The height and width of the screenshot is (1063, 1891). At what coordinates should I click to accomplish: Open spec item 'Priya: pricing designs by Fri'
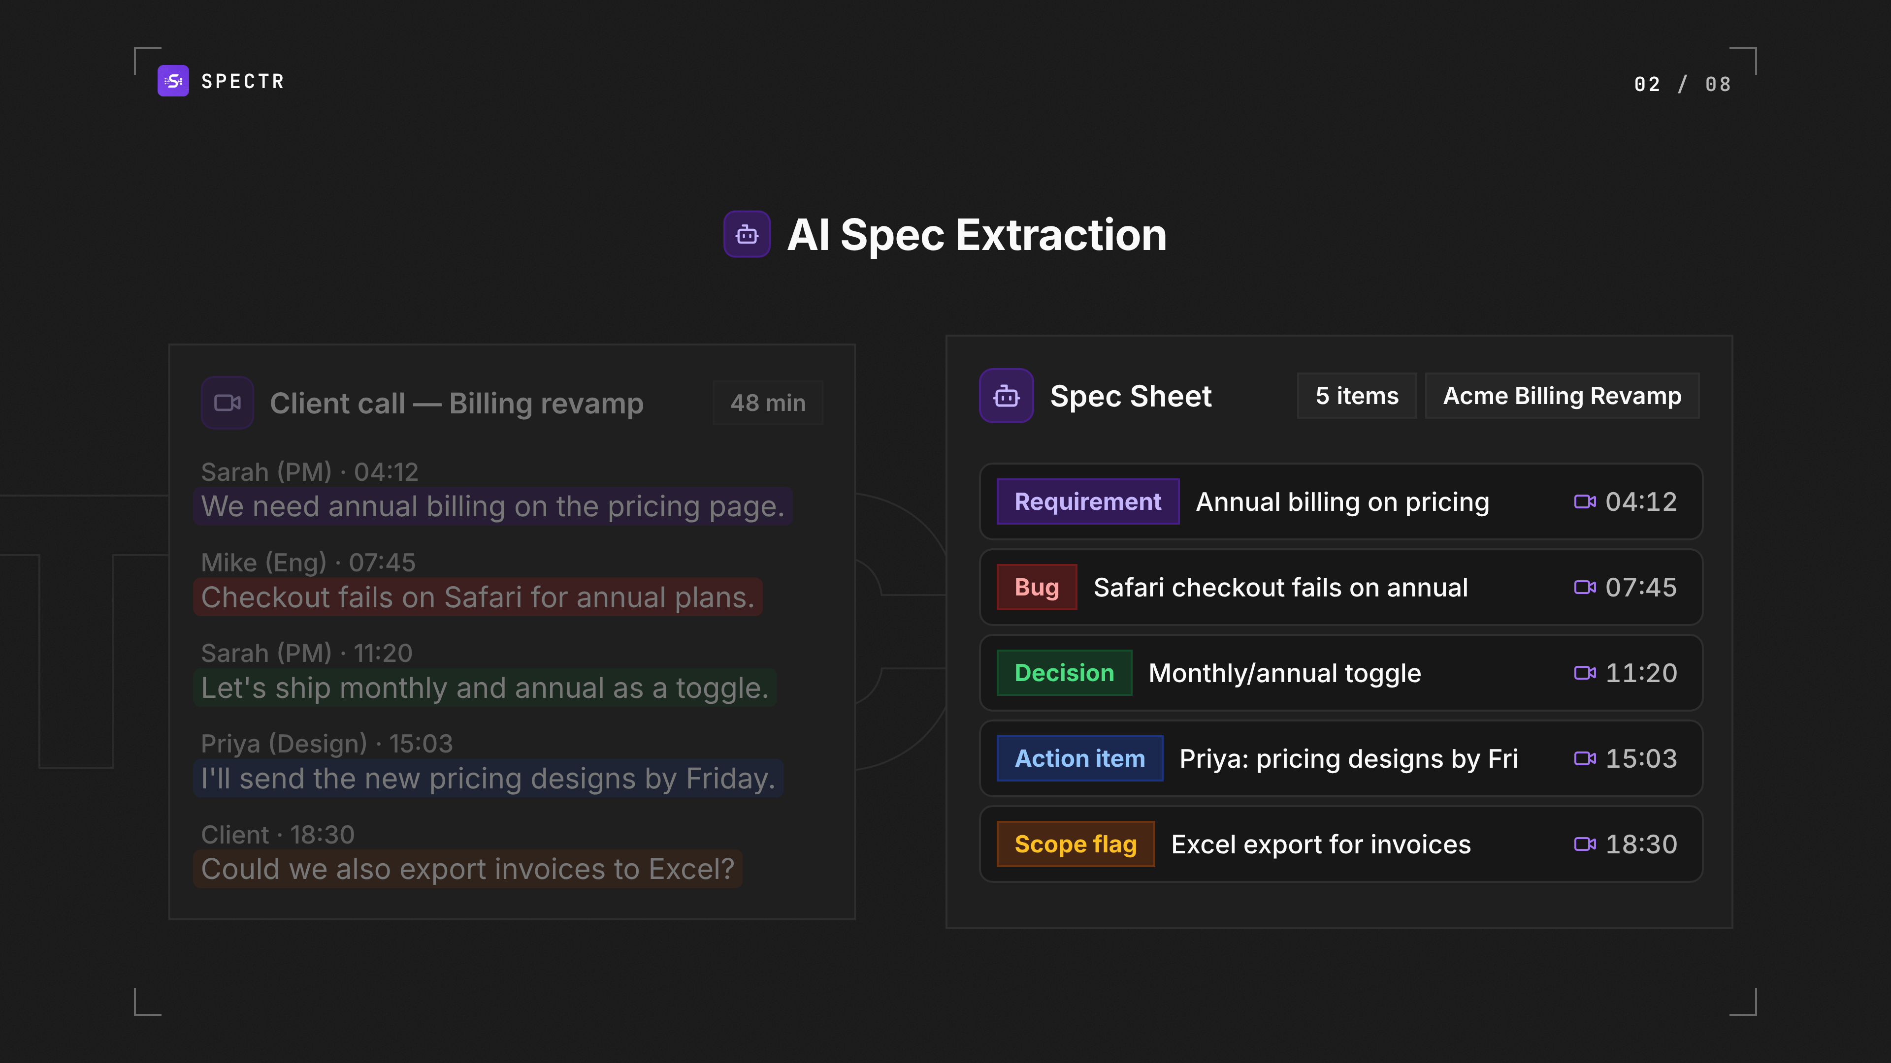pyautogui.click(x=1341, y=758)
